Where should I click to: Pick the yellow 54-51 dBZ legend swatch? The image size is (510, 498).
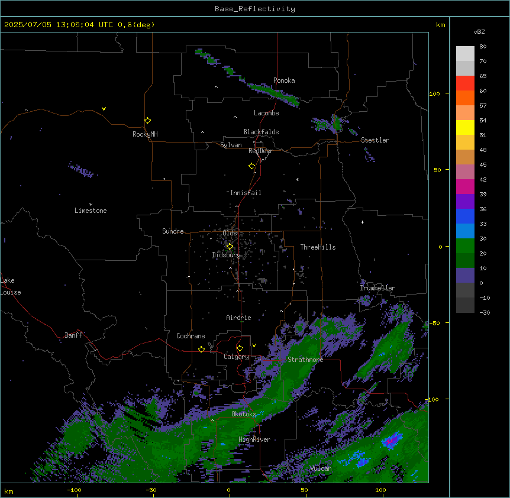[465, 127]
